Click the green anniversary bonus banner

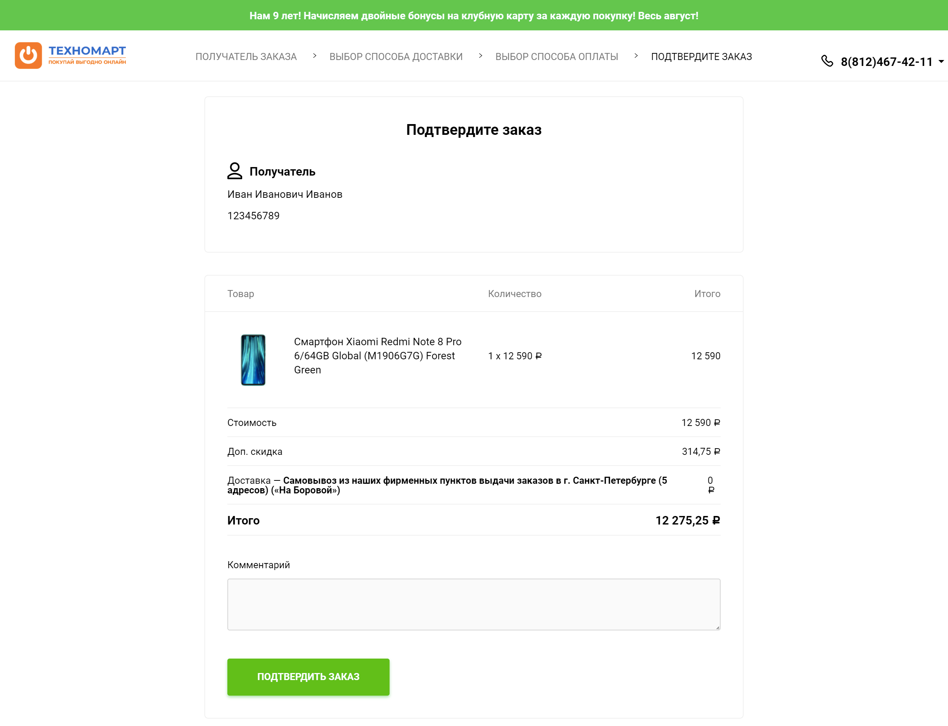474,15
